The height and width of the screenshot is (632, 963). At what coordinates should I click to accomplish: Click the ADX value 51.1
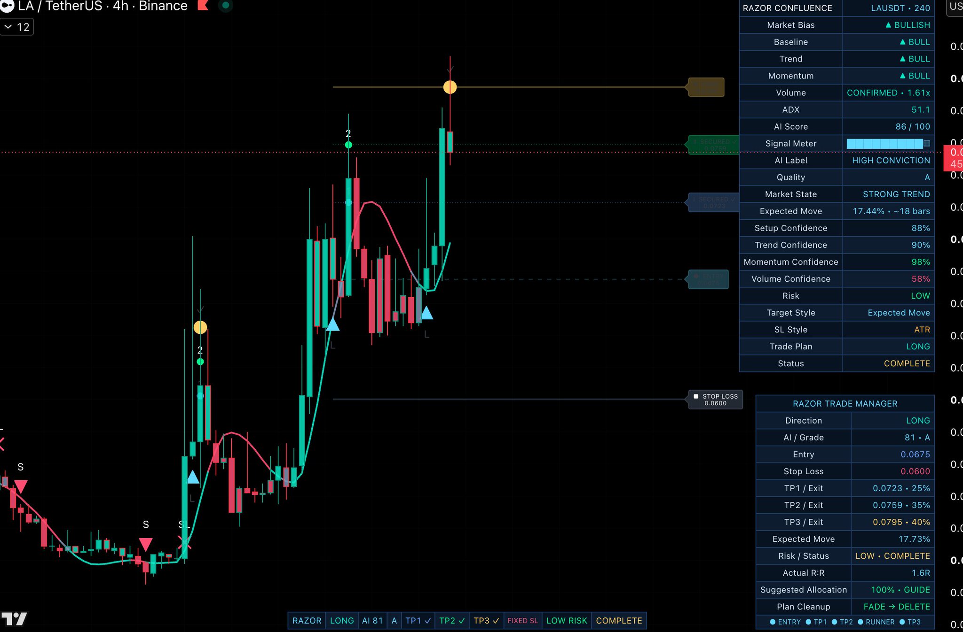921,109
